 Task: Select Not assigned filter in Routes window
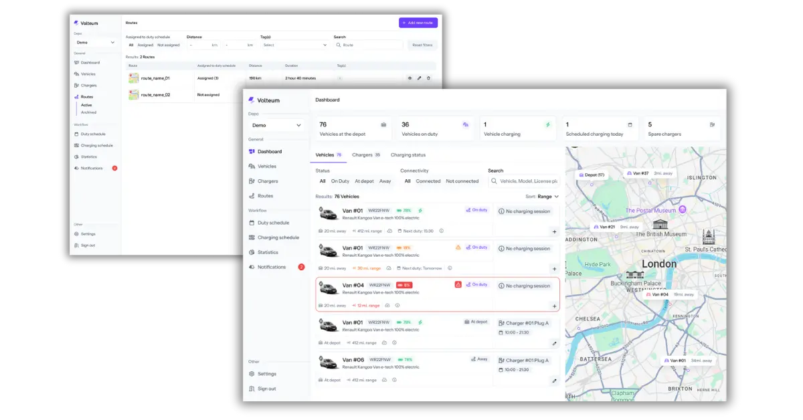(169, 45)
